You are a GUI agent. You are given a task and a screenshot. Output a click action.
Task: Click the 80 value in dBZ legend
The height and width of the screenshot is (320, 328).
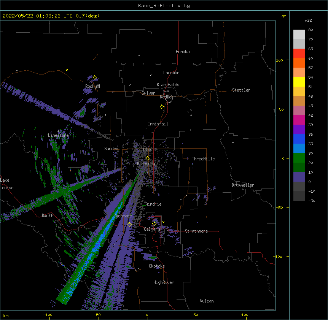click(310, 30)
